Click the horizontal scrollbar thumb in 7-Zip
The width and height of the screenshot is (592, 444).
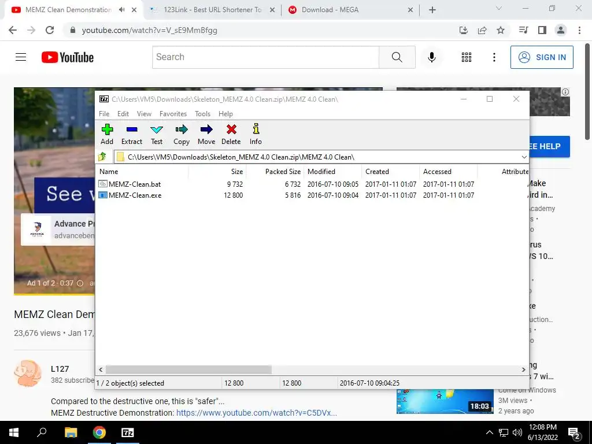tap(188, 369)
